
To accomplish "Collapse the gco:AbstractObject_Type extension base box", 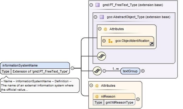I will (96, 17).
